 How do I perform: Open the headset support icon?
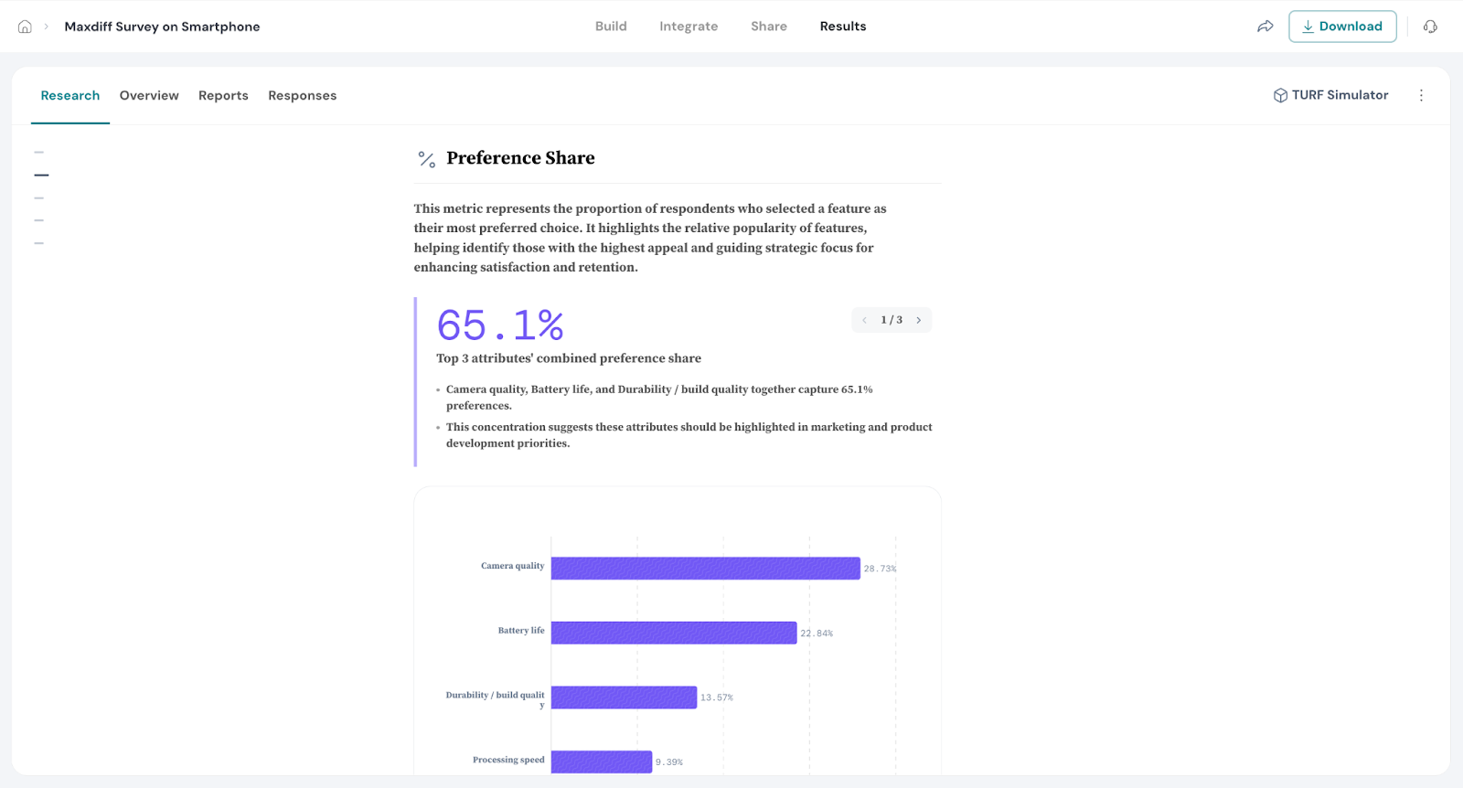[x=1430, y=27]
